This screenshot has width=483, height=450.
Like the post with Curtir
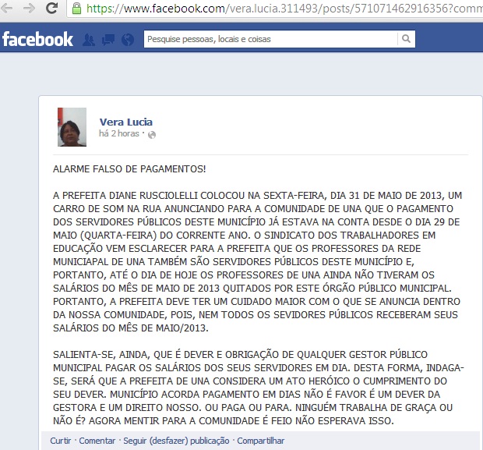point(61,441)
